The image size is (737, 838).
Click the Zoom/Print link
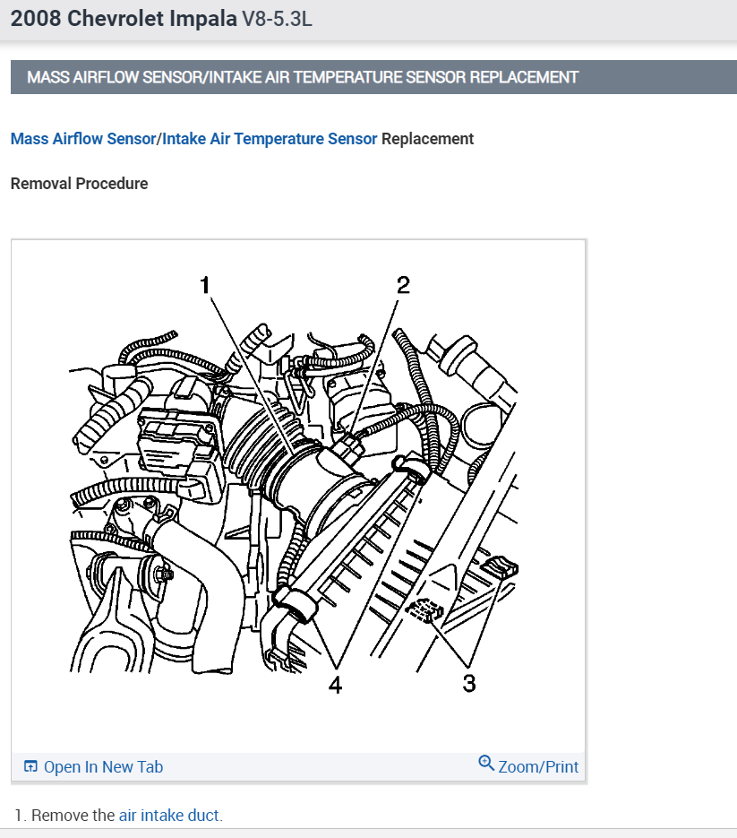(x=538, y=767)
